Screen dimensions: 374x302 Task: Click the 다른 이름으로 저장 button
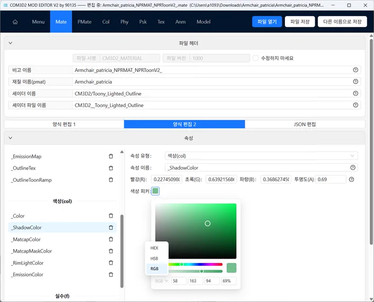pyautogui.click(x=342, y=21)
